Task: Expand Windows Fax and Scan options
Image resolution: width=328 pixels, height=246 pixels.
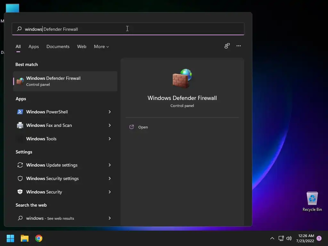Action: pyautogui.click(x=110, y=125)
